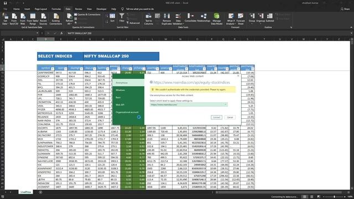Open the File tab

(x=5, y=9)
